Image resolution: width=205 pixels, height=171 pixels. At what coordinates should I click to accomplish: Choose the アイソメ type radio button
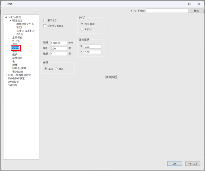point(82,29)
